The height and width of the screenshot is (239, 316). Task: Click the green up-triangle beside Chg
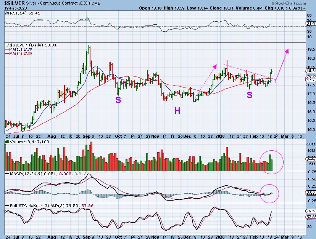304,9
